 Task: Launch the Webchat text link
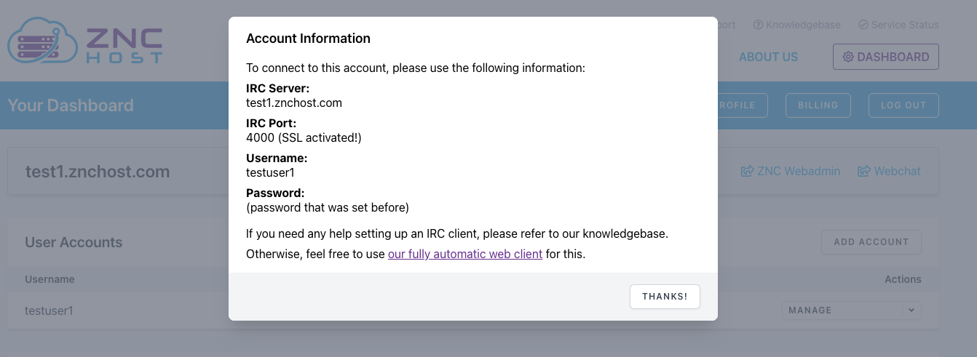[897, 172]
